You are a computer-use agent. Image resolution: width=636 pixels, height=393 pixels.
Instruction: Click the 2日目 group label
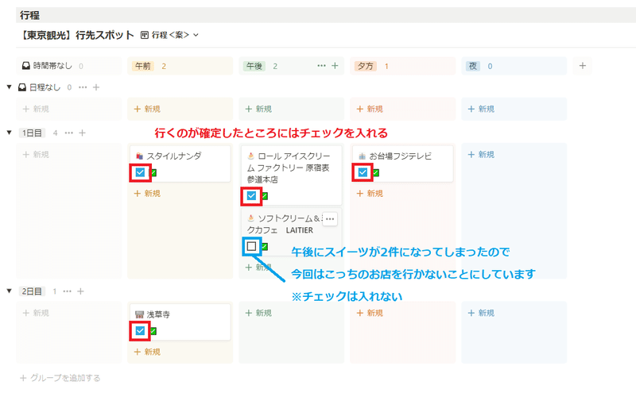pos(32,291)
